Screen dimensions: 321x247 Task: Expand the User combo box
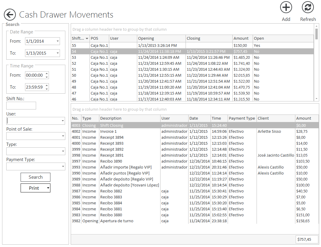[63, 121]
